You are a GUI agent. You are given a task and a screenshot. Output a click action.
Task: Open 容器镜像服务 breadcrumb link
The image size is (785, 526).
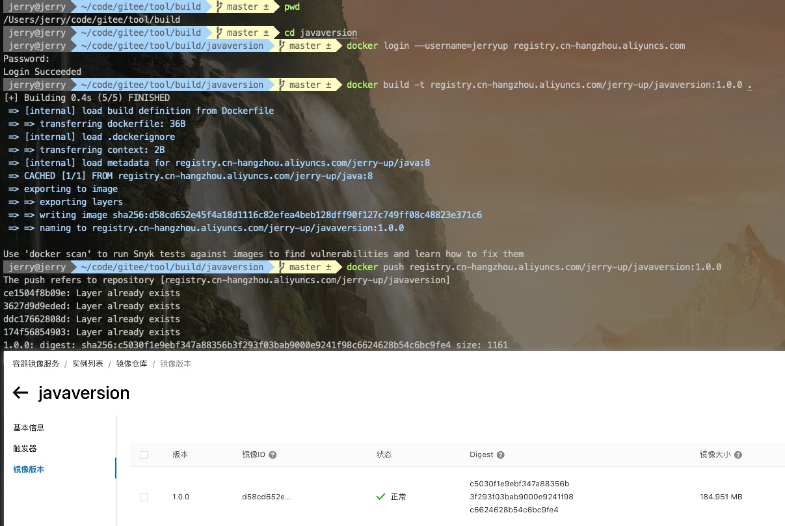pos(36,364)
